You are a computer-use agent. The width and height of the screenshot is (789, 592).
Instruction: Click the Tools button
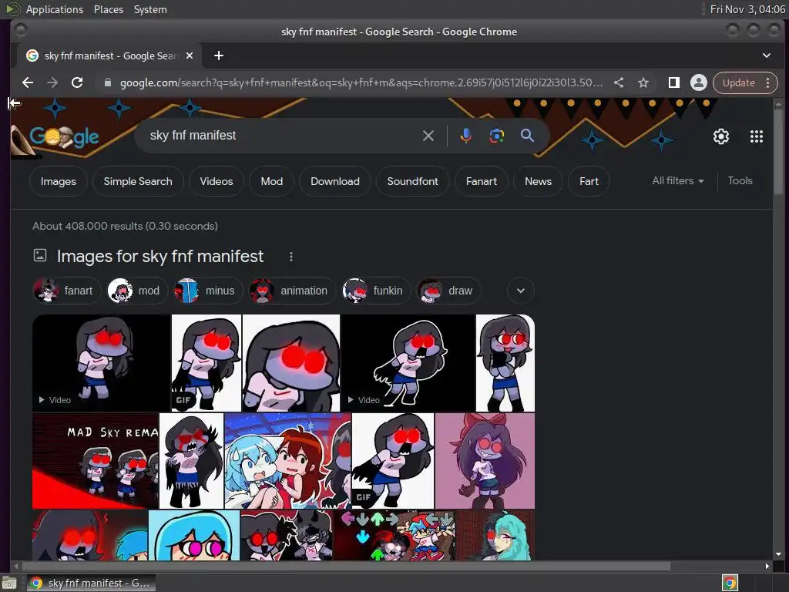740,180
